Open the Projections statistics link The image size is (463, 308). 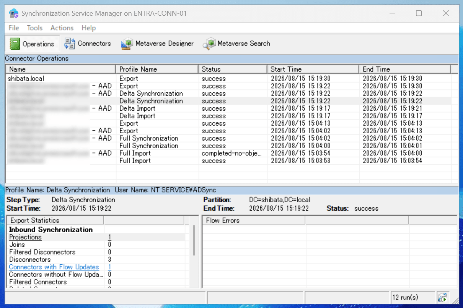(25, 237)
